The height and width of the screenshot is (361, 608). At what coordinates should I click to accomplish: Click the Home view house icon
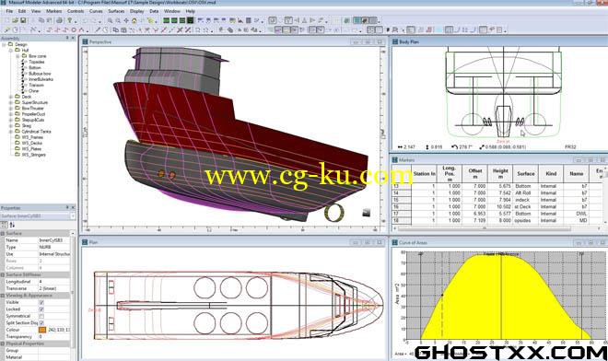134,20
